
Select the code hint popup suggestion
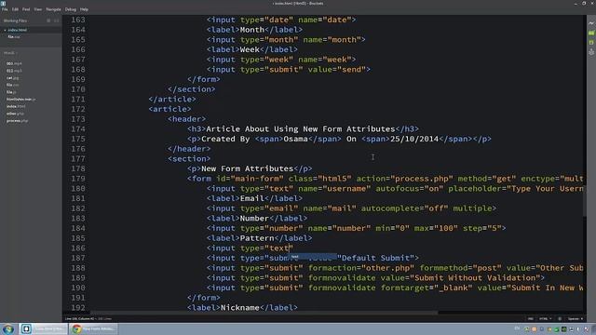pos(314,257)
